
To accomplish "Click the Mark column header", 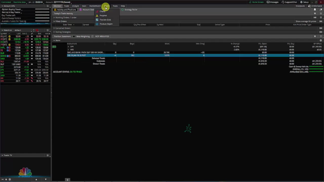I will point(167,44).
